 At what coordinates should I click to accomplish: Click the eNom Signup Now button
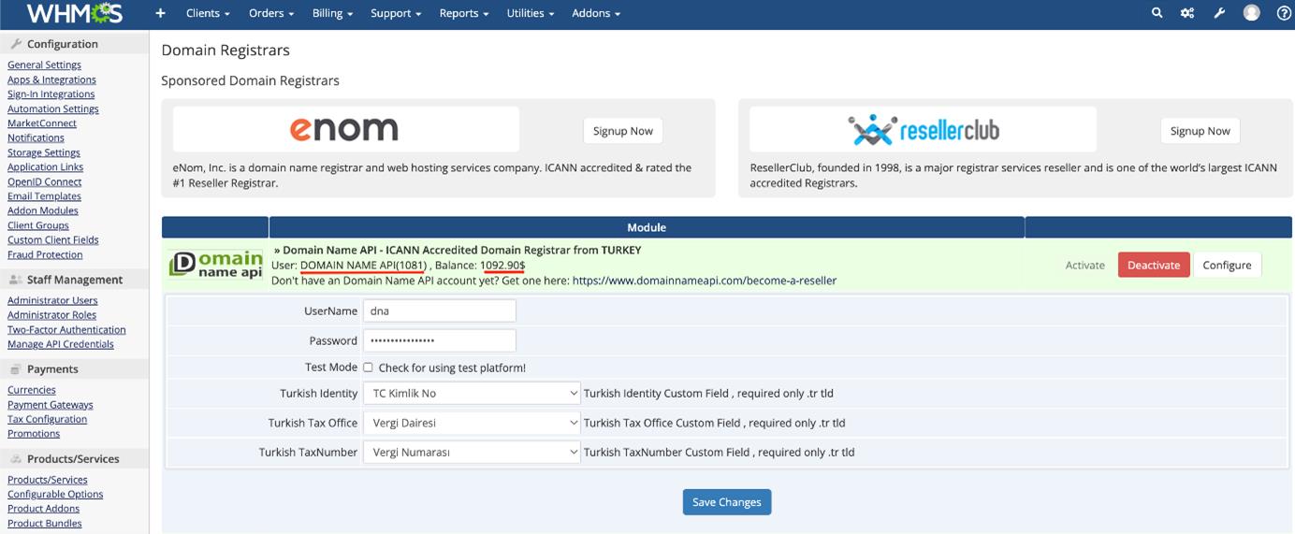(x=622, y=131)
